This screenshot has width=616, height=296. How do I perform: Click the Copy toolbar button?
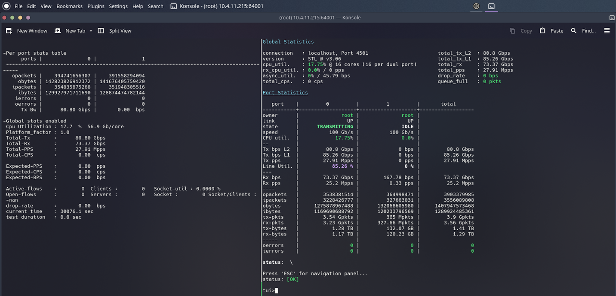click(521, 31)
